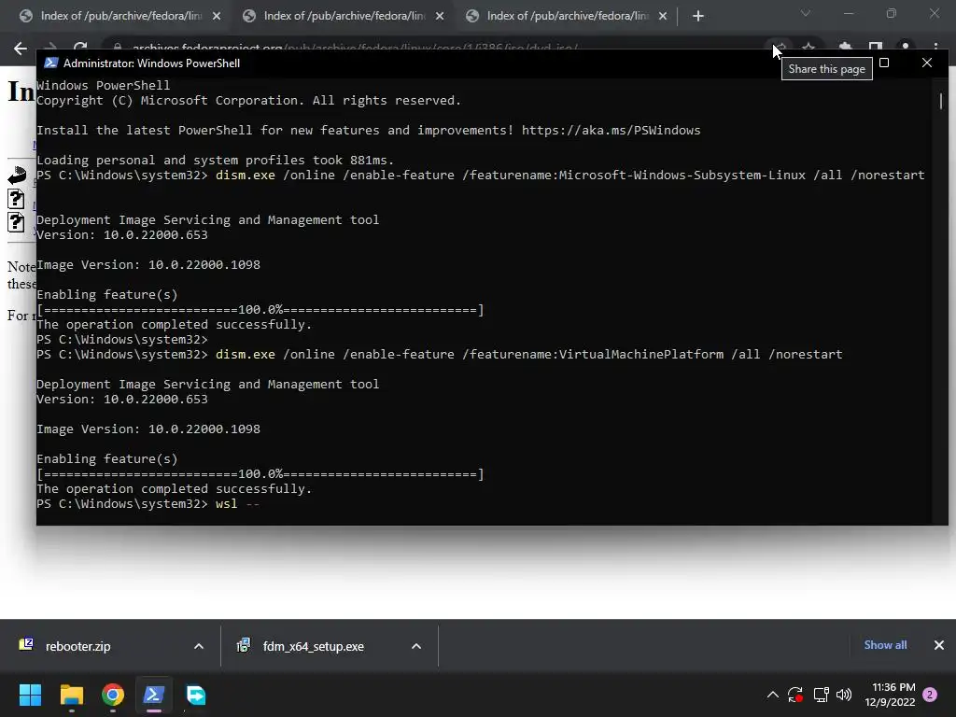Maximize the PowerShell window
This screenshot has height=717, width=956.
pos(884,63)
